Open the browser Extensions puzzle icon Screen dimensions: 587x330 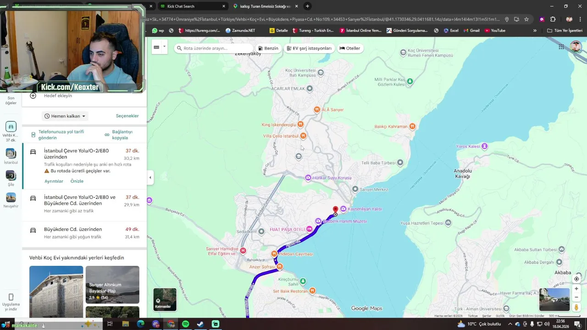pos(553,19)
